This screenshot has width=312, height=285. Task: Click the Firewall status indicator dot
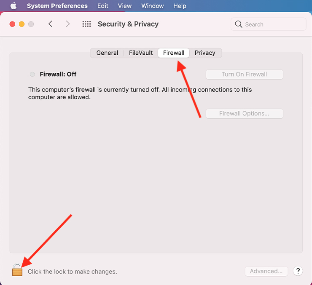click(32, 74)
